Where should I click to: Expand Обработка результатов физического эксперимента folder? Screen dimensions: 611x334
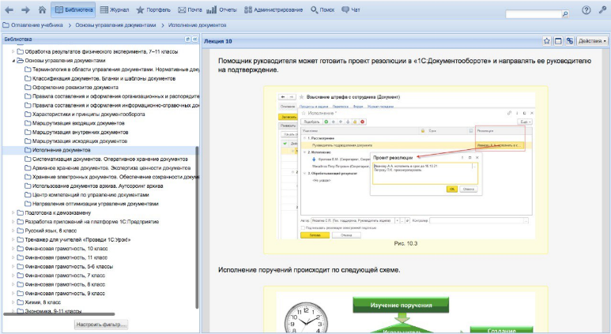tap(13, 51)
